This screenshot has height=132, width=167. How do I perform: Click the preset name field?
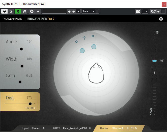[x=54, y=11]
